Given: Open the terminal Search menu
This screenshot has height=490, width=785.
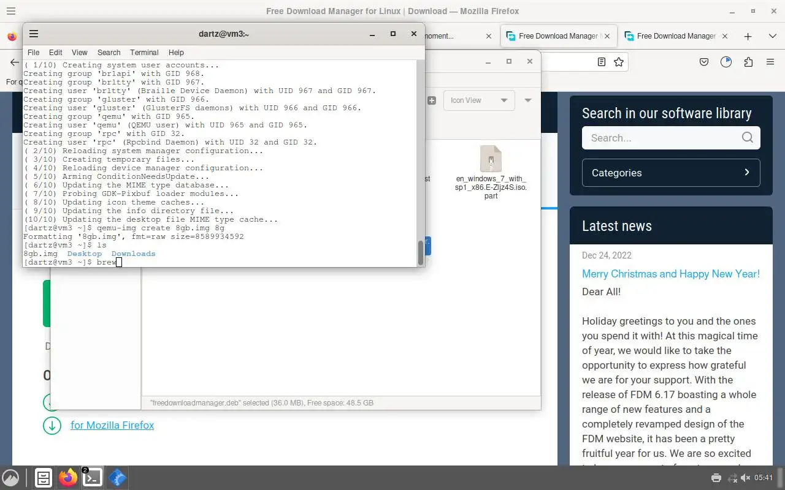Looking at the screenshot, I should (109, 53).
